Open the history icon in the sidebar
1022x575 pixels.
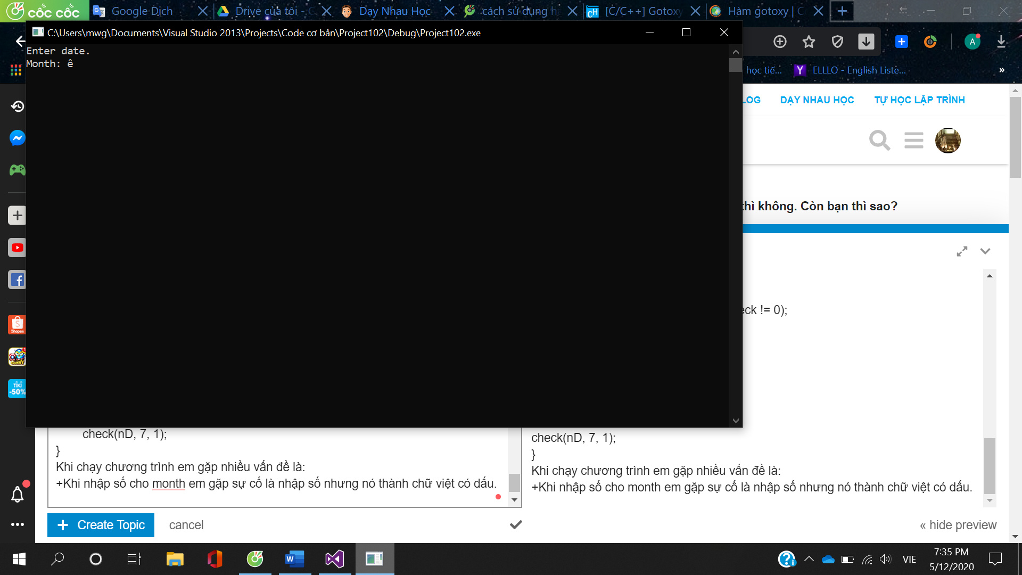(x=17, y=106)
